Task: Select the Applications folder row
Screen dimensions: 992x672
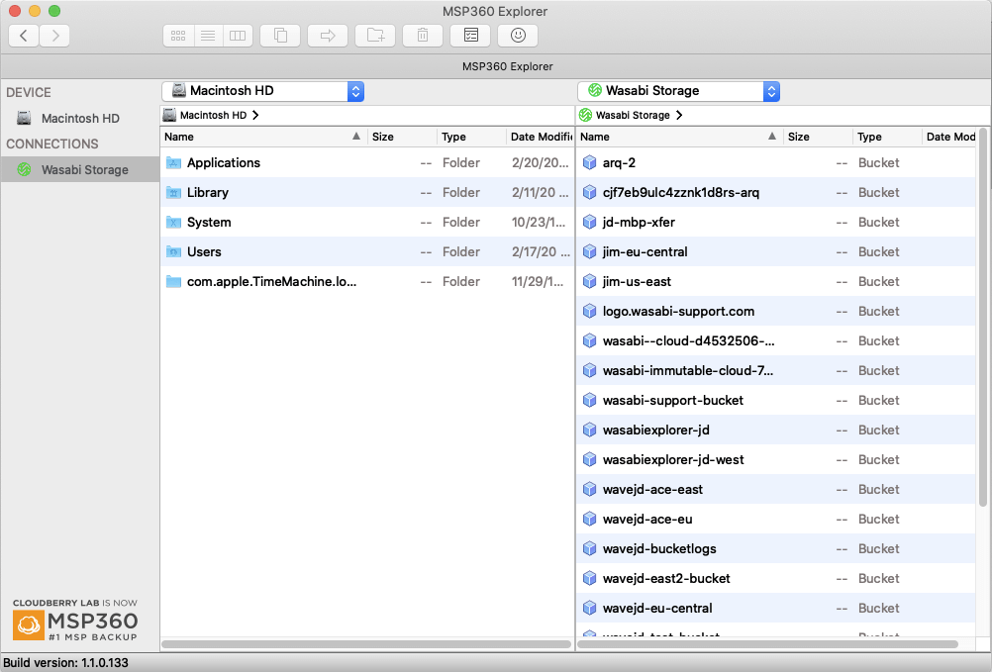Action: (224, 163)
